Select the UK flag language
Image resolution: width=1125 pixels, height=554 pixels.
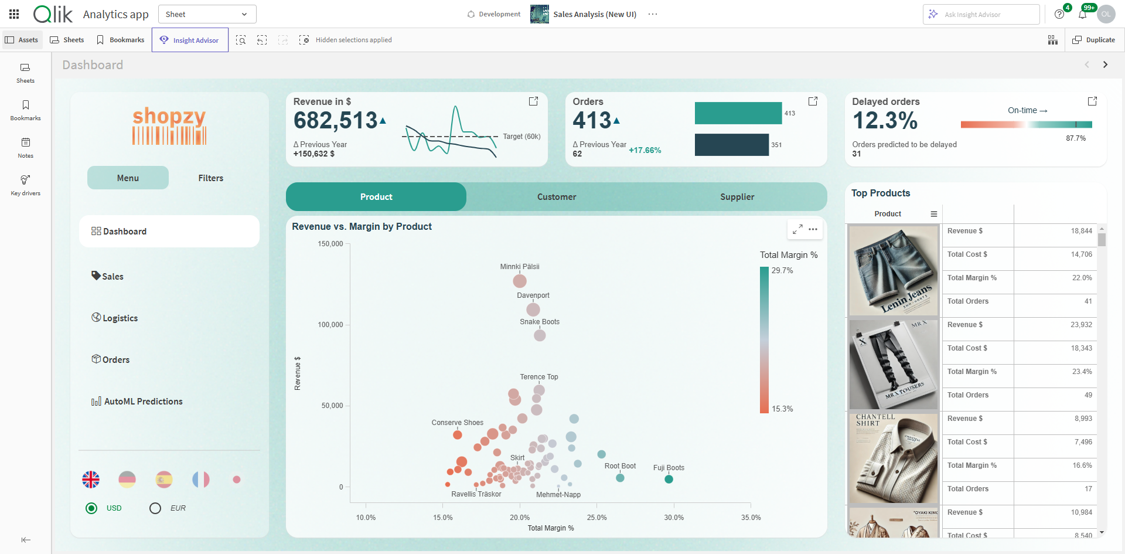[91, 480]
